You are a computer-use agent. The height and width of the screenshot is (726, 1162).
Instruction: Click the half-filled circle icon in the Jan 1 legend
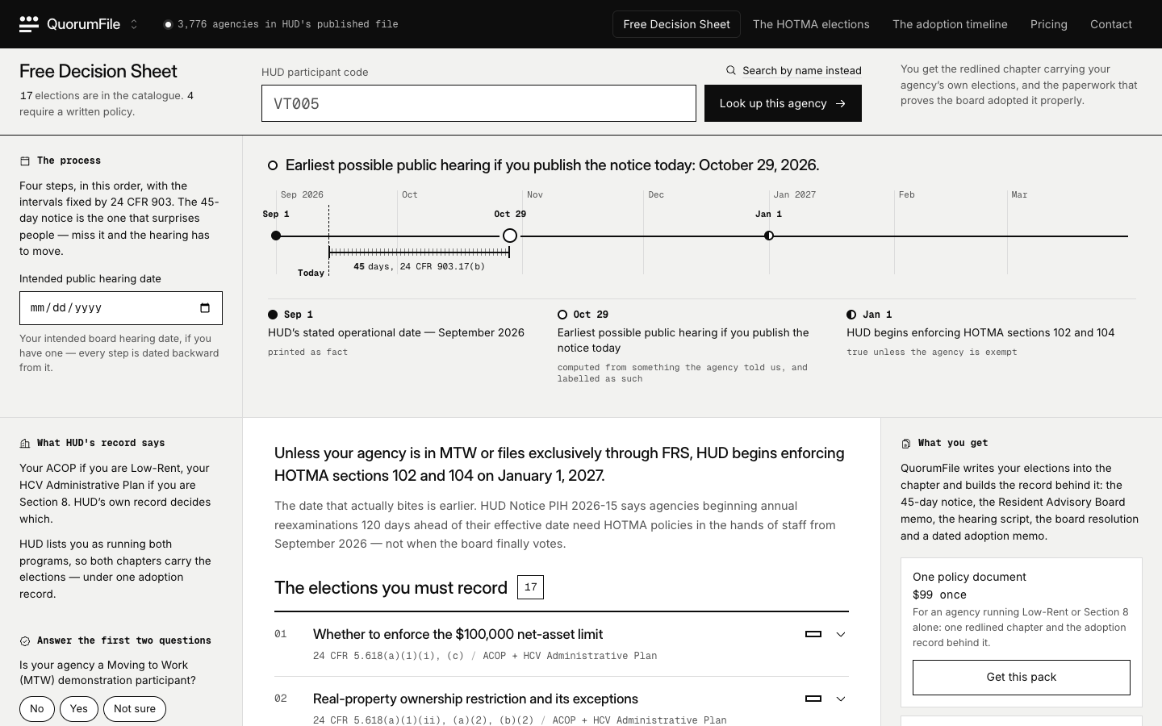(851, 315)
